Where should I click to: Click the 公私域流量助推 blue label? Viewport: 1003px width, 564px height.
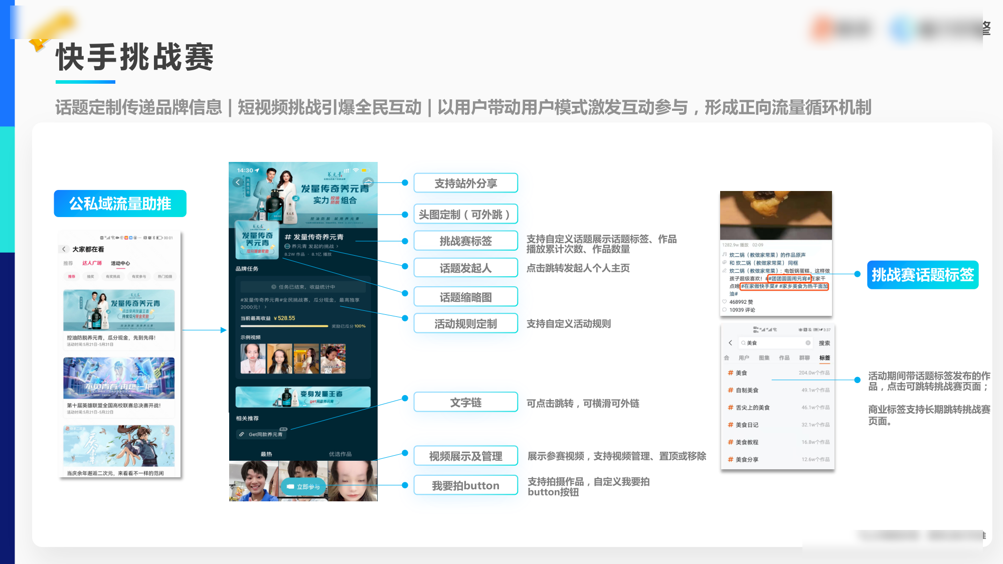120,204
